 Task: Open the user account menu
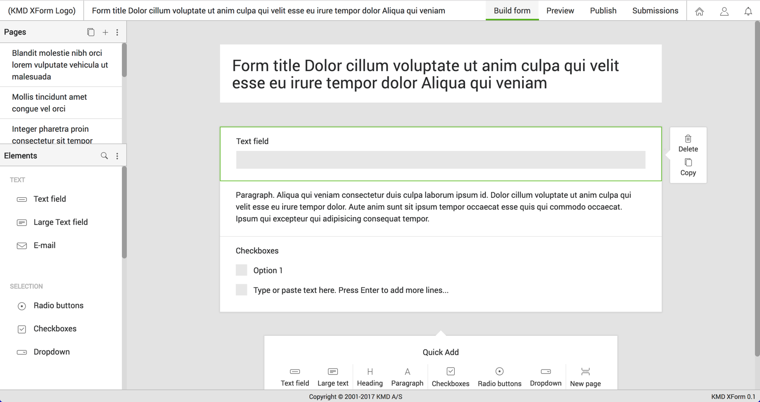pyautogui.click(x=724, y=11)
